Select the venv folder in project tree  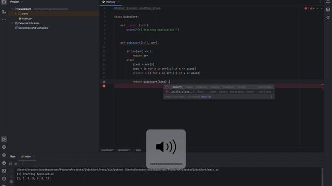coord(25,14)
